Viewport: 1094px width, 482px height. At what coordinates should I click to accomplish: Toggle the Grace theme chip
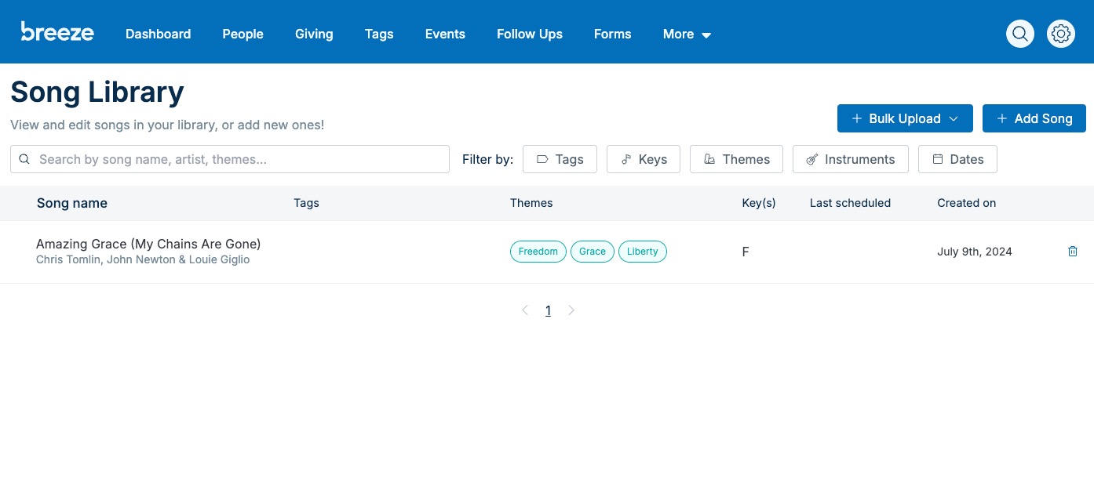tap(593, 251)
